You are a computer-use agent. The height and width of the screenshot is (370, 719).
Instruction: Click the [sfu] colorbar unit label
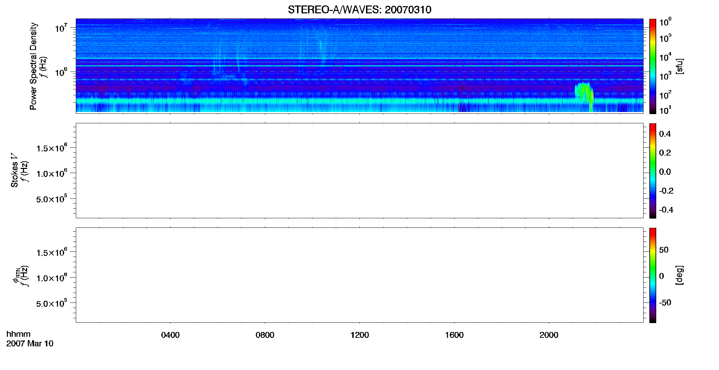tap(680, 66)
